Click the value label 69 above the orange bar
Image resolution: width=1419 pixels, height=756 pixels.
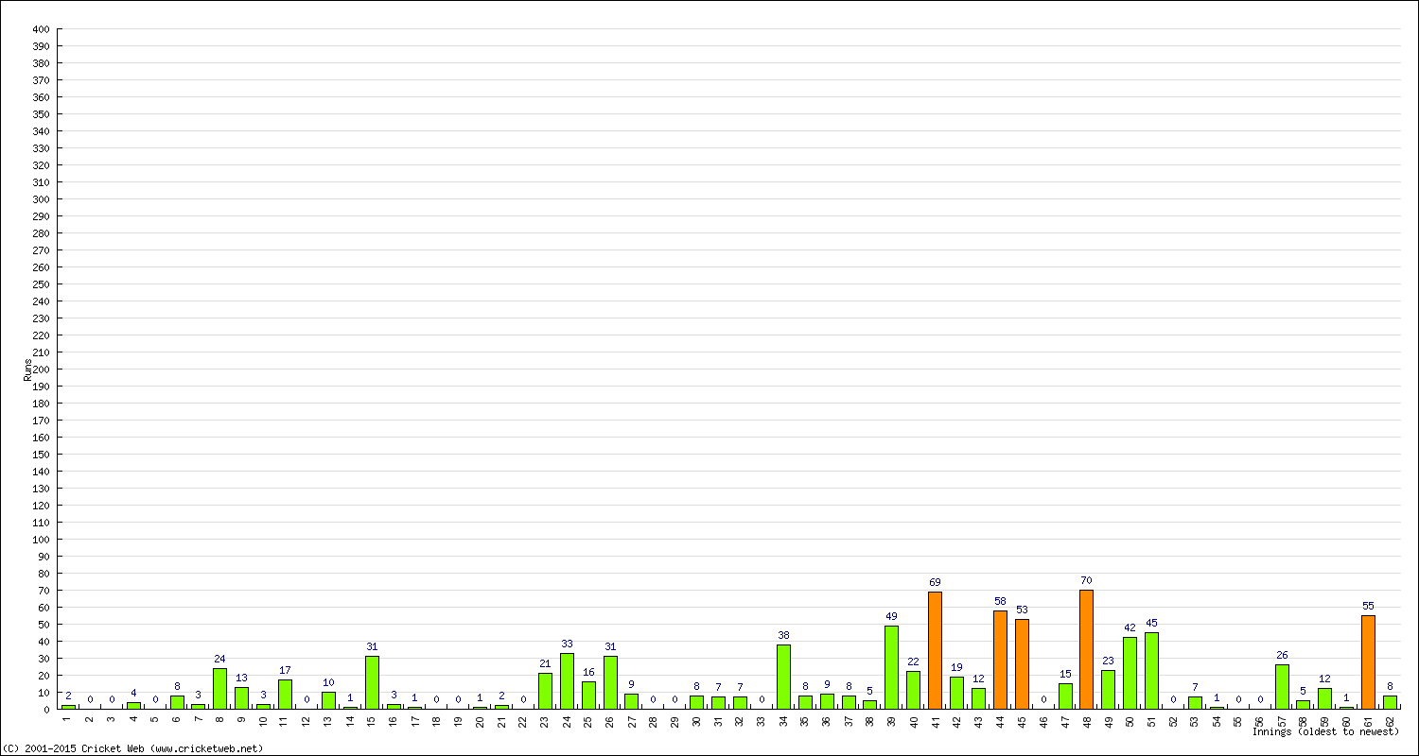coord(935,583)
